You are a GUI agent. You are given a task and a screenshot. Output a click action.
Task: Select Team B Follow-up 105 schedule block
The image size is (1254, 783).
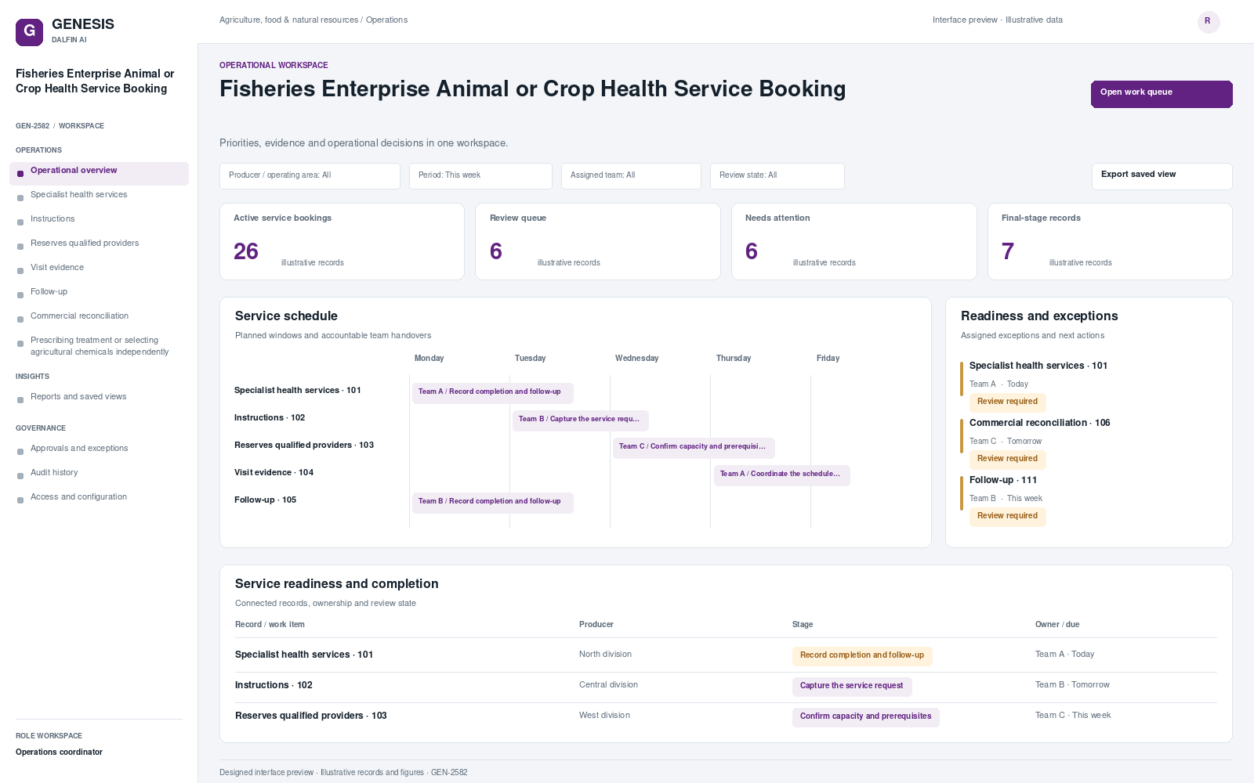tap(493, 502)
